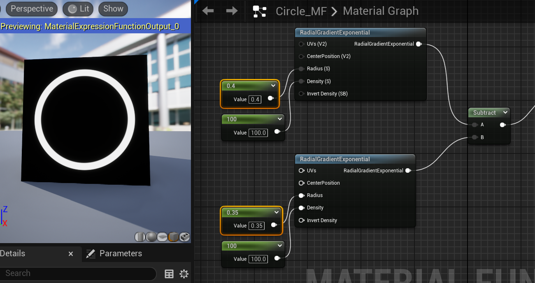Switch preview mesh to sphere
The width and height of the screenshot is (535, 283).
[x=151, y=237]
